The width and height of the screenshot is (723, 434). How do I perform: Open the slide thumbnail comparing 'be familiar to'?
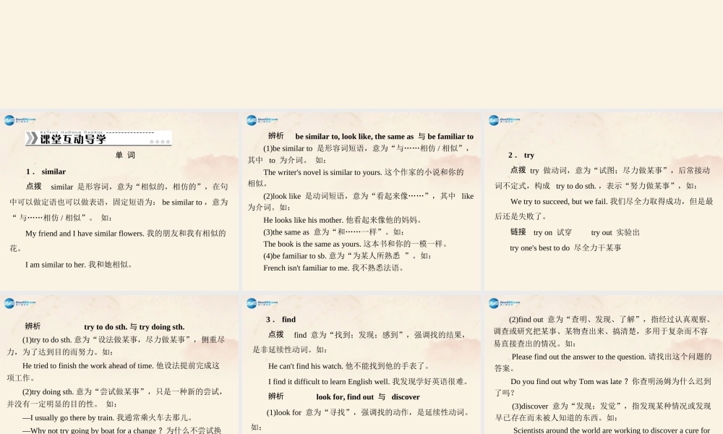tap(361, 202)
